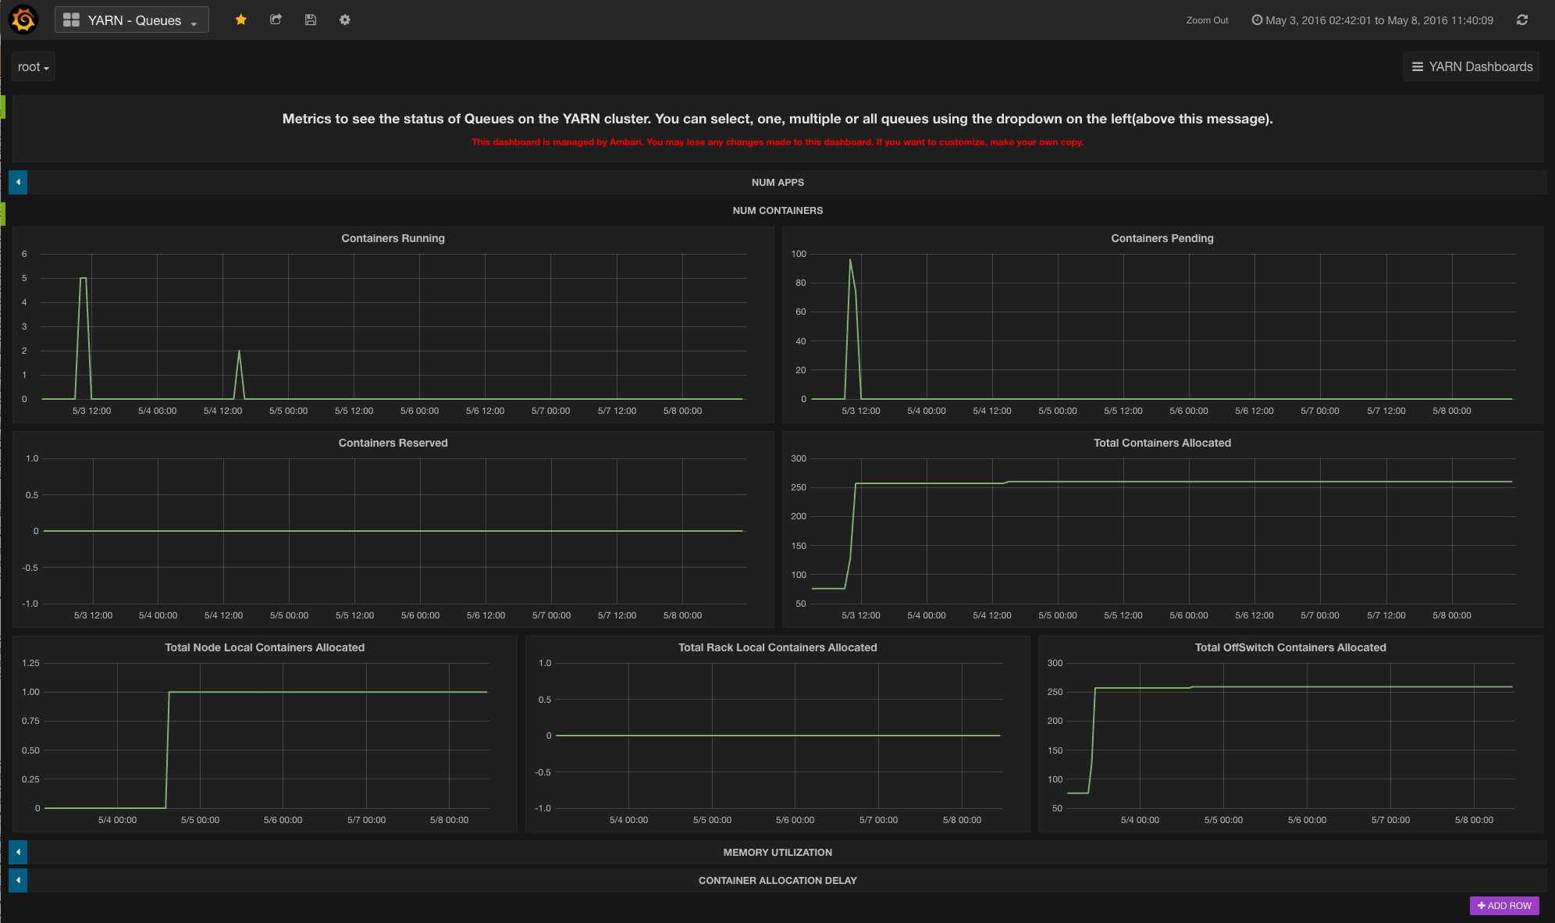Screen dimensions: 1555x923
Task: Click the CONTAINER ALLOCATION DELAY row title
Action: (x=777, y=881)
